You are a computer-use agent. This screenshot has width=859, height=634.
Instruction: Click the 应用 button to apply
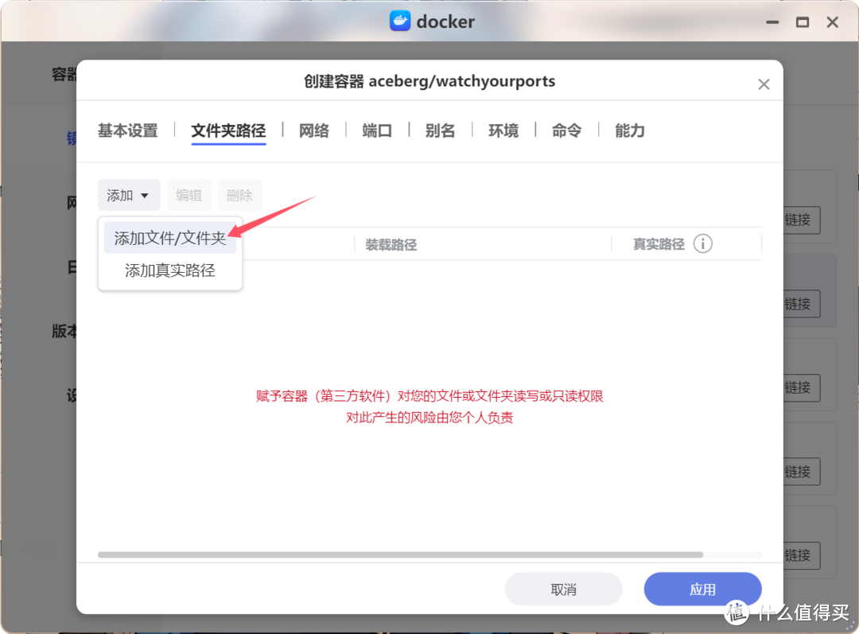click(702, 589)
